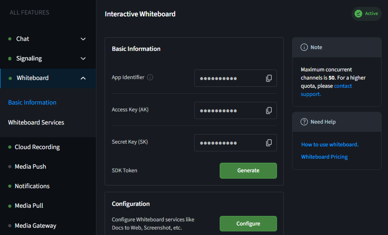Open the Whiteboard Pricing link

click(324, 157)
